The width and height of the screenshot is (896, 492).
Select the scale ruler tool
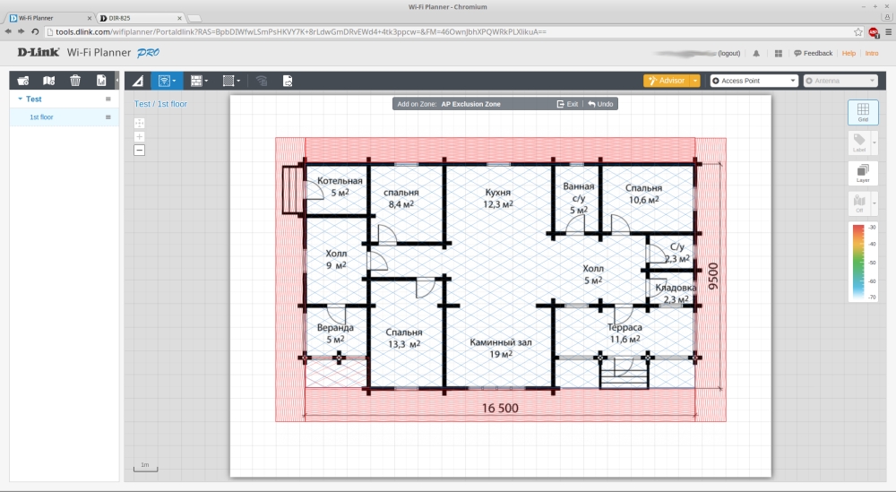click(137, 81)
